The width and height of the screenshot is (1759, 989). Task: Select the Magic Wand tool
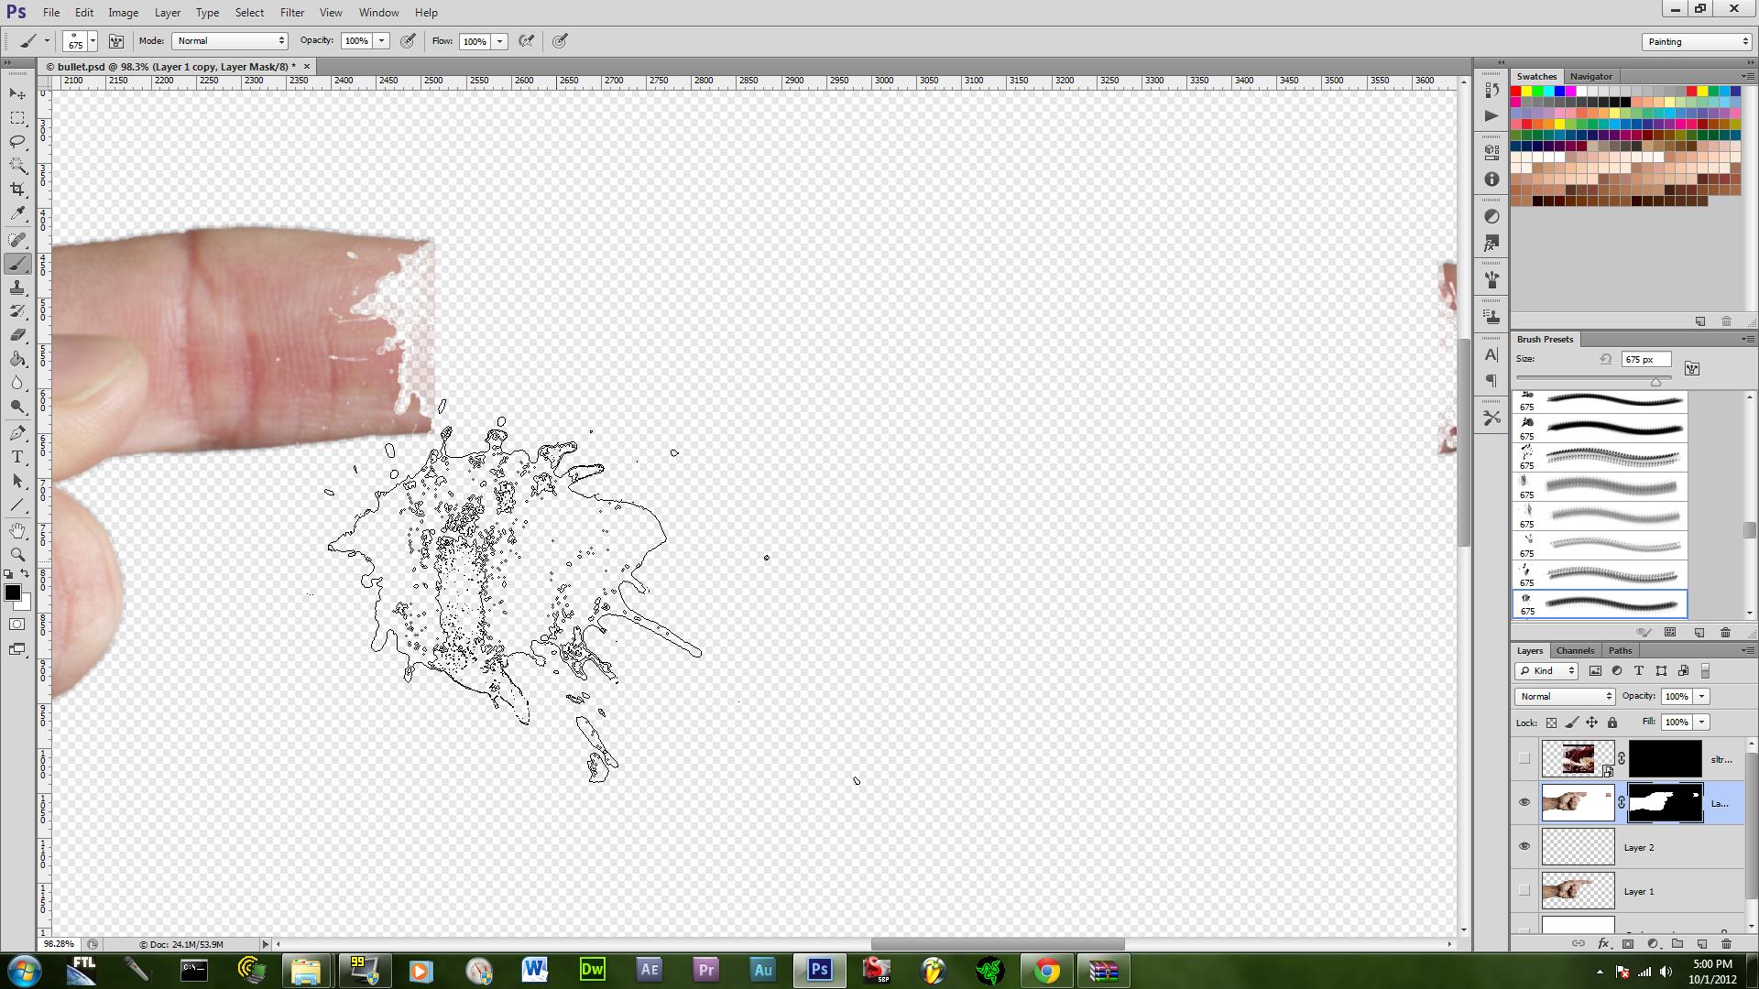click(x=17, y=166)
